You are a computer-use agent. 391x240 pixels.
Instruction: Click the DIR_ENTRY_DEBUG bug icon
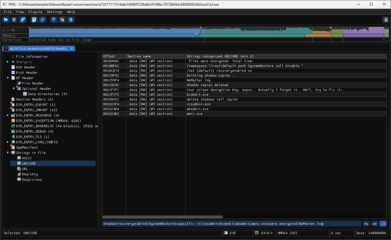pyautogui.click(x=13, y=131)
